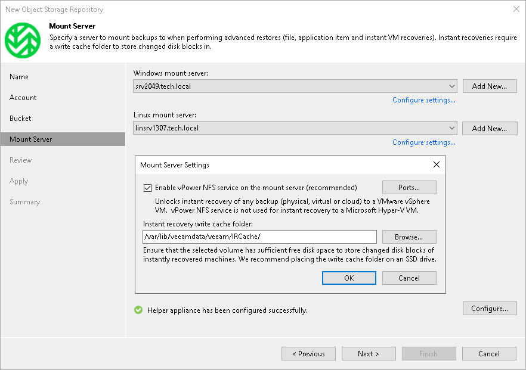526x370 pixels.
Task: Click the disabled Finish button
Action: pyautogui.click(x=429, y=353)
